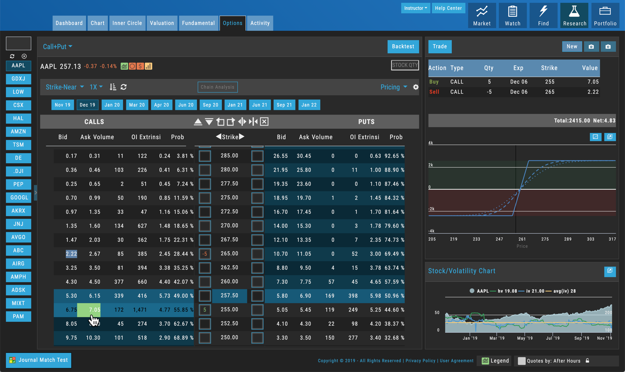The image size is (625, 372).
Task: Click the first camera snapshot icon
Action: pos(591,47)
